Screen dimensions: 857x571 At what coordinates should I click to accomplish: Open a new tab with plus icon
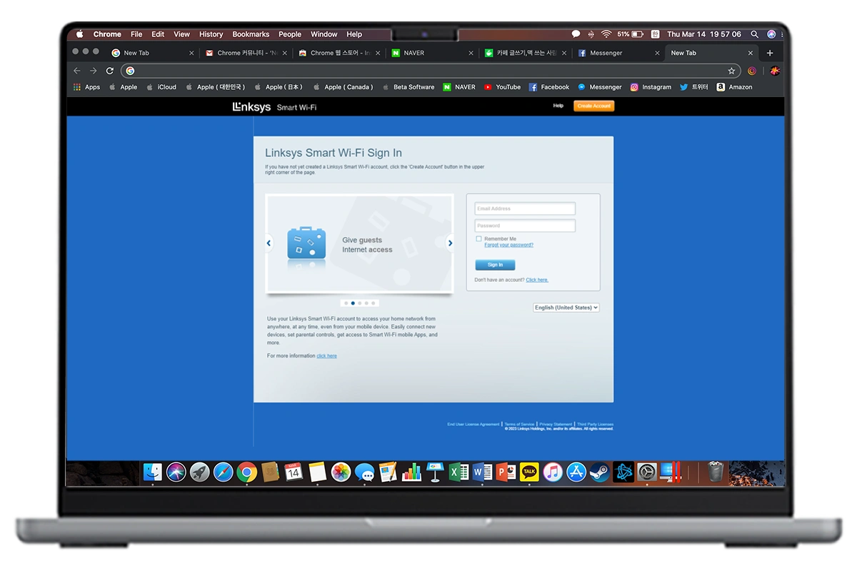[770, 53]
